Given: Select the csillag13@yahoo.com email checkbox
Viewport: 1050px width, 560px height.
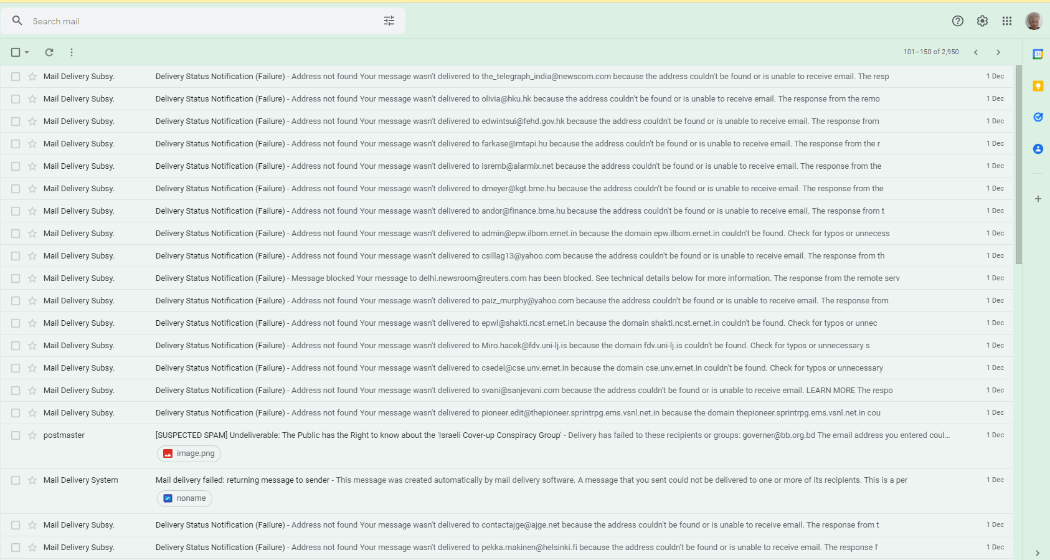Looking at the screenshot, I should (16, 256).
